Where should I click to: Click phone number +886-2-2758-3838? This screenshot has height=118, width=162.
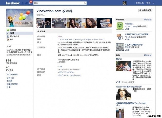pyautogui.click(x=66, y=72)
